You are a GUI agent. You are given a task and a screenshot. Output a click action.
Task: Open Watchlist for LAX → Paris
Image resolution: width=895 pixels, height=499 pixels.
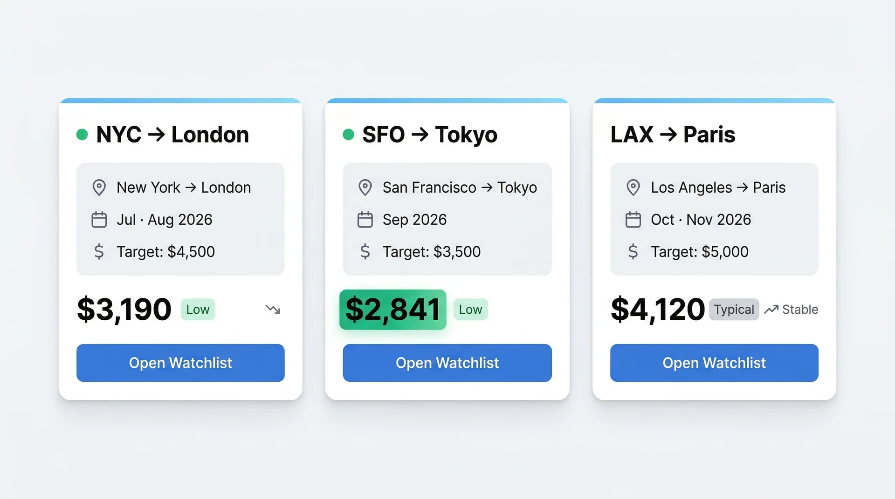point(714,363)
